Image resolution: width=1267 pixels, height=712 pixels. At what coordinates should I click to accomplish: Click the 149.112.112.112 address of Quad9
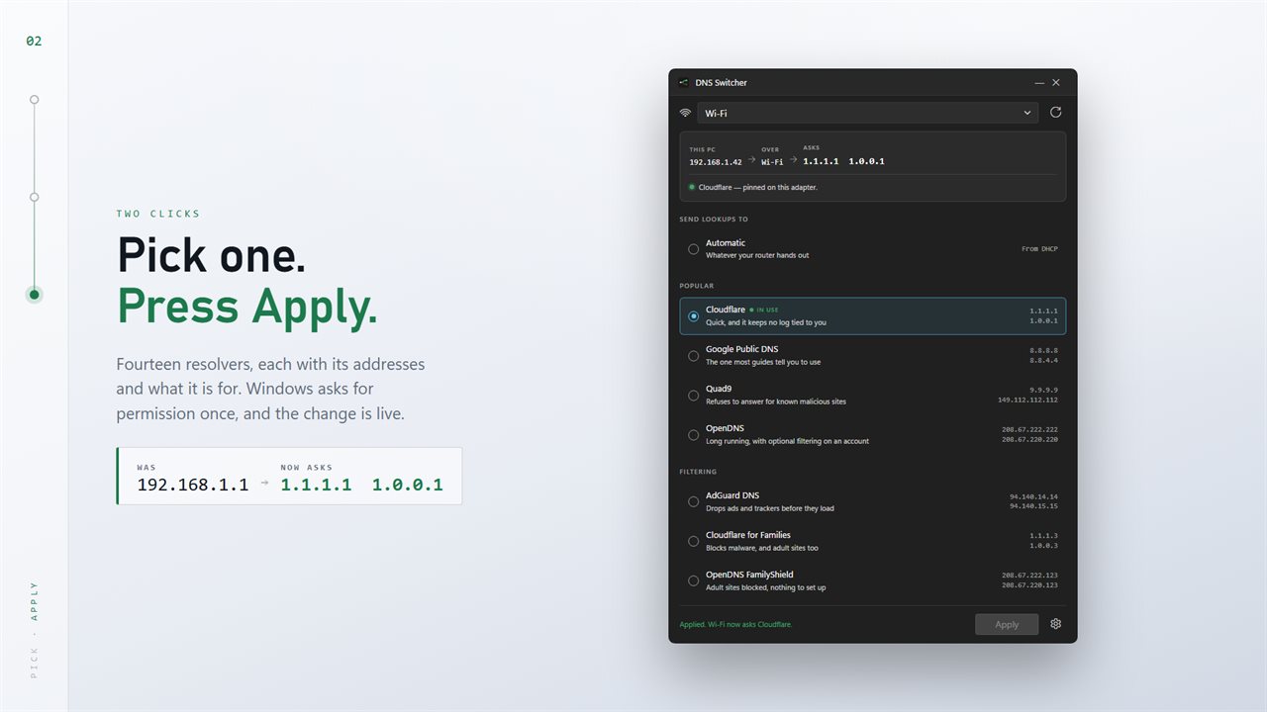pyautogui.click(x=1027, y=400)
